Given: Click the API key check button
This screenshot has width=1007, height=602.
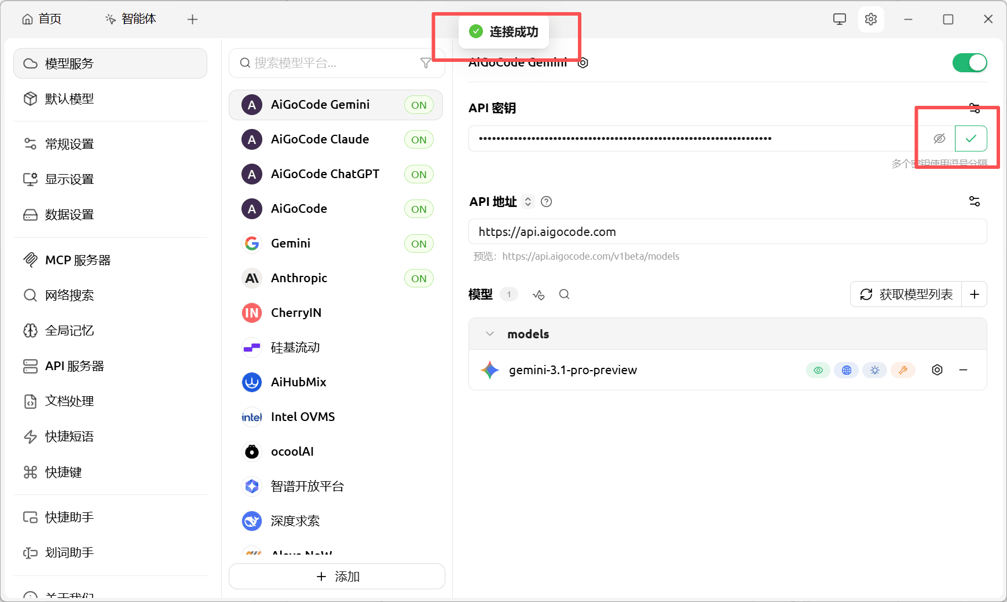Looking at the screenshot, I should pyautogui.click(x=971, y=138).
